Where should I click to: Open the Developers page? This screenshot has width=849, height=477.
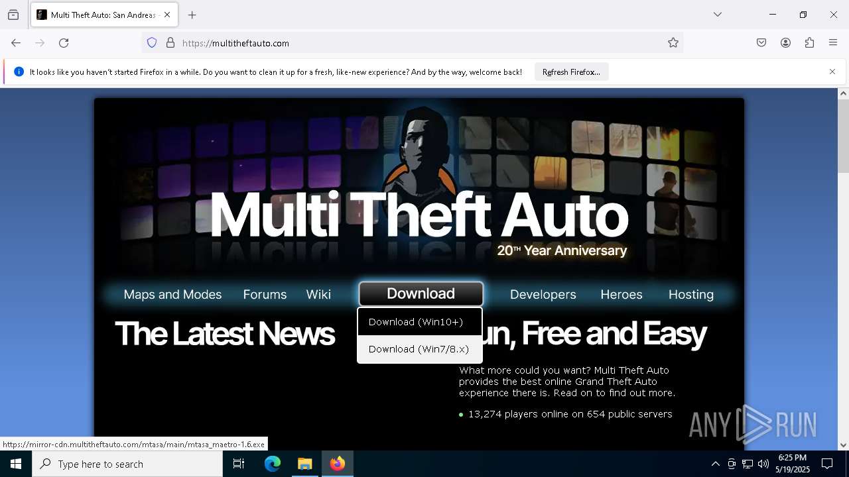pyautogui.click(x=543, y=294)
